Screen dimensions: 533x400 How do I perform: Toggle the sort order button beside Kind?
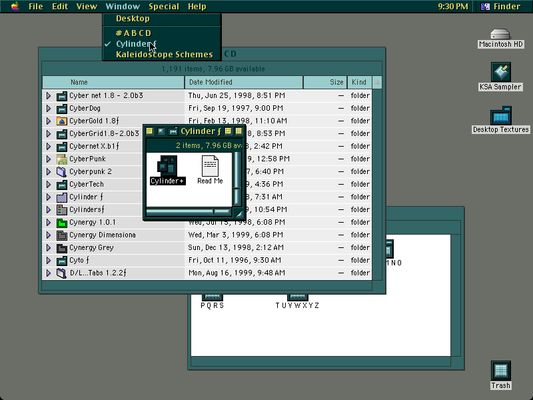click(x=377, y=82)
